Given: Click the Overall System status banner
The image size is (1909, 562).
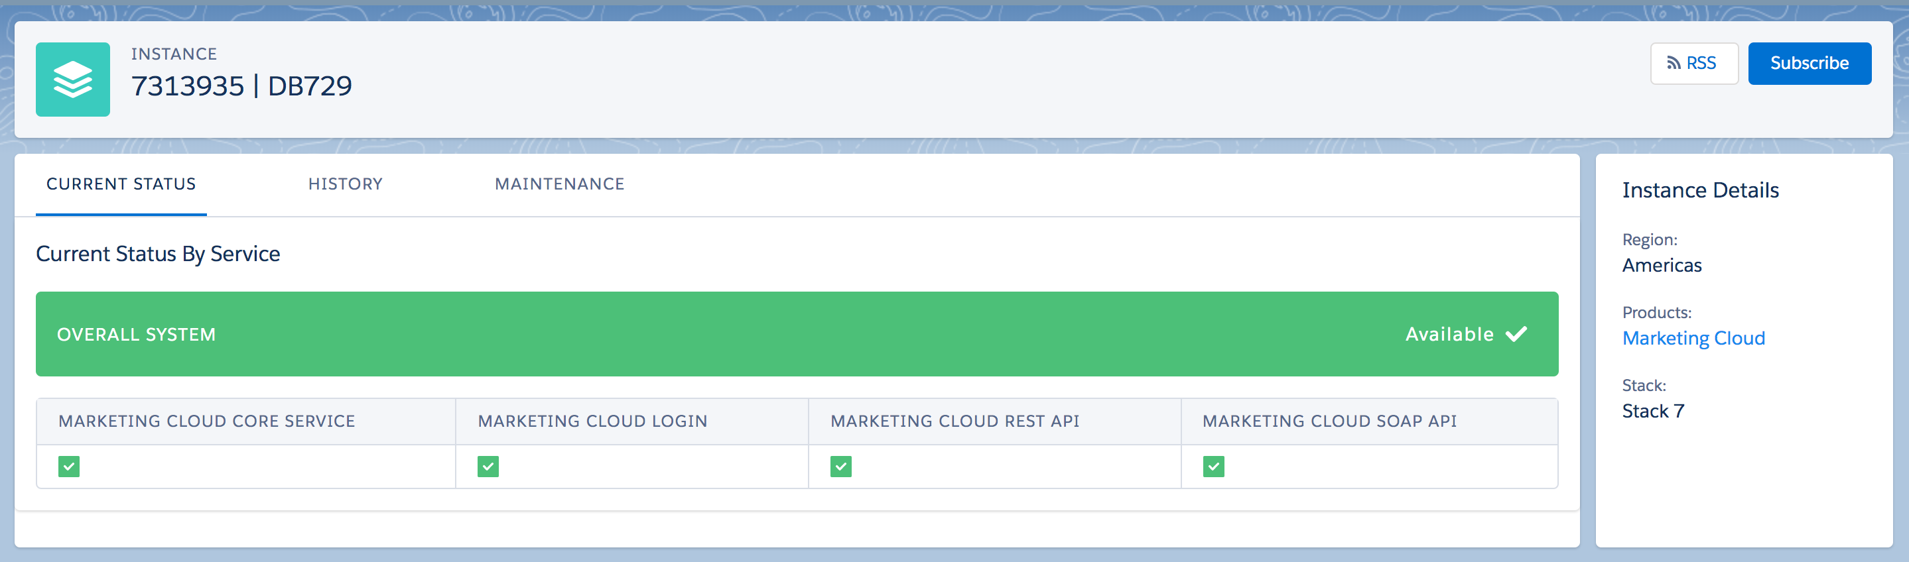Looking at the screenshot, I should (797, 334).
